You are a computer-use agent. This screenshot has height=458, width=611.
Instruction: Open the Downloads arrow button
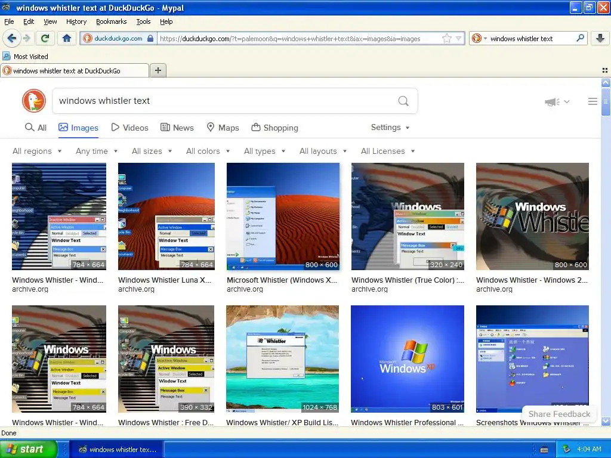600,38
